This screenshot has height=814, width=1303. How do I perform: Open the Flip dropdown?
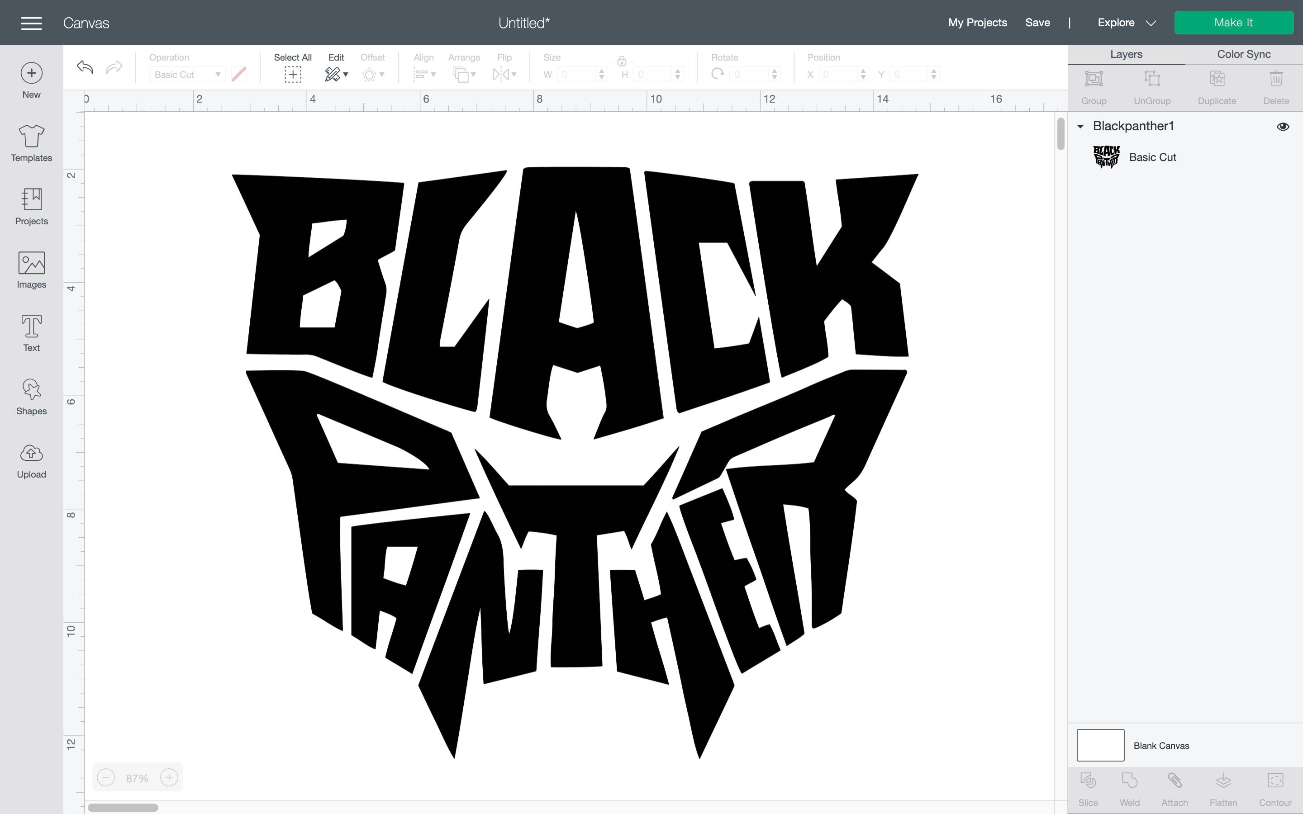click(x=504, y=74)
